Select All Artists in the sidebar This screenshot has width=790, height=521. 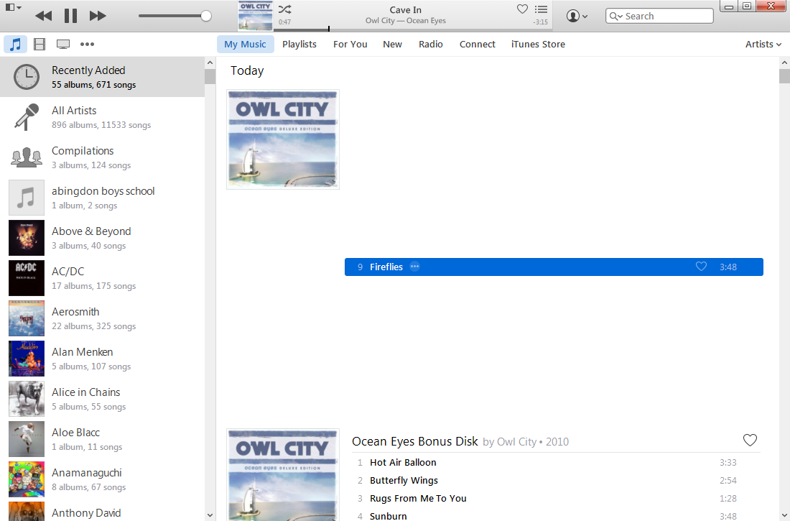coord(102,117)
